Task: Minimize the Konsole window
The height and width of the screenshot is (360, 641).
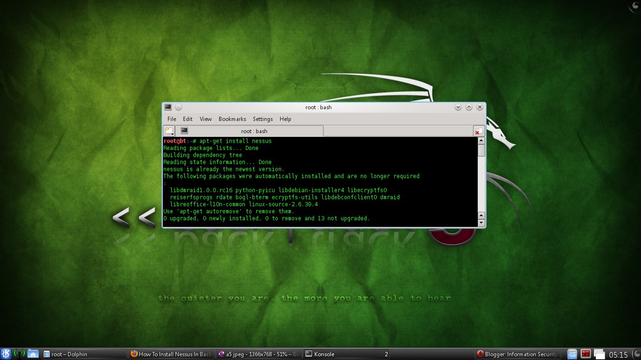Action: coord(458,107)
